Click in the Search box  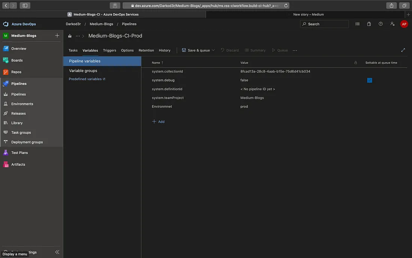point(324,24)
